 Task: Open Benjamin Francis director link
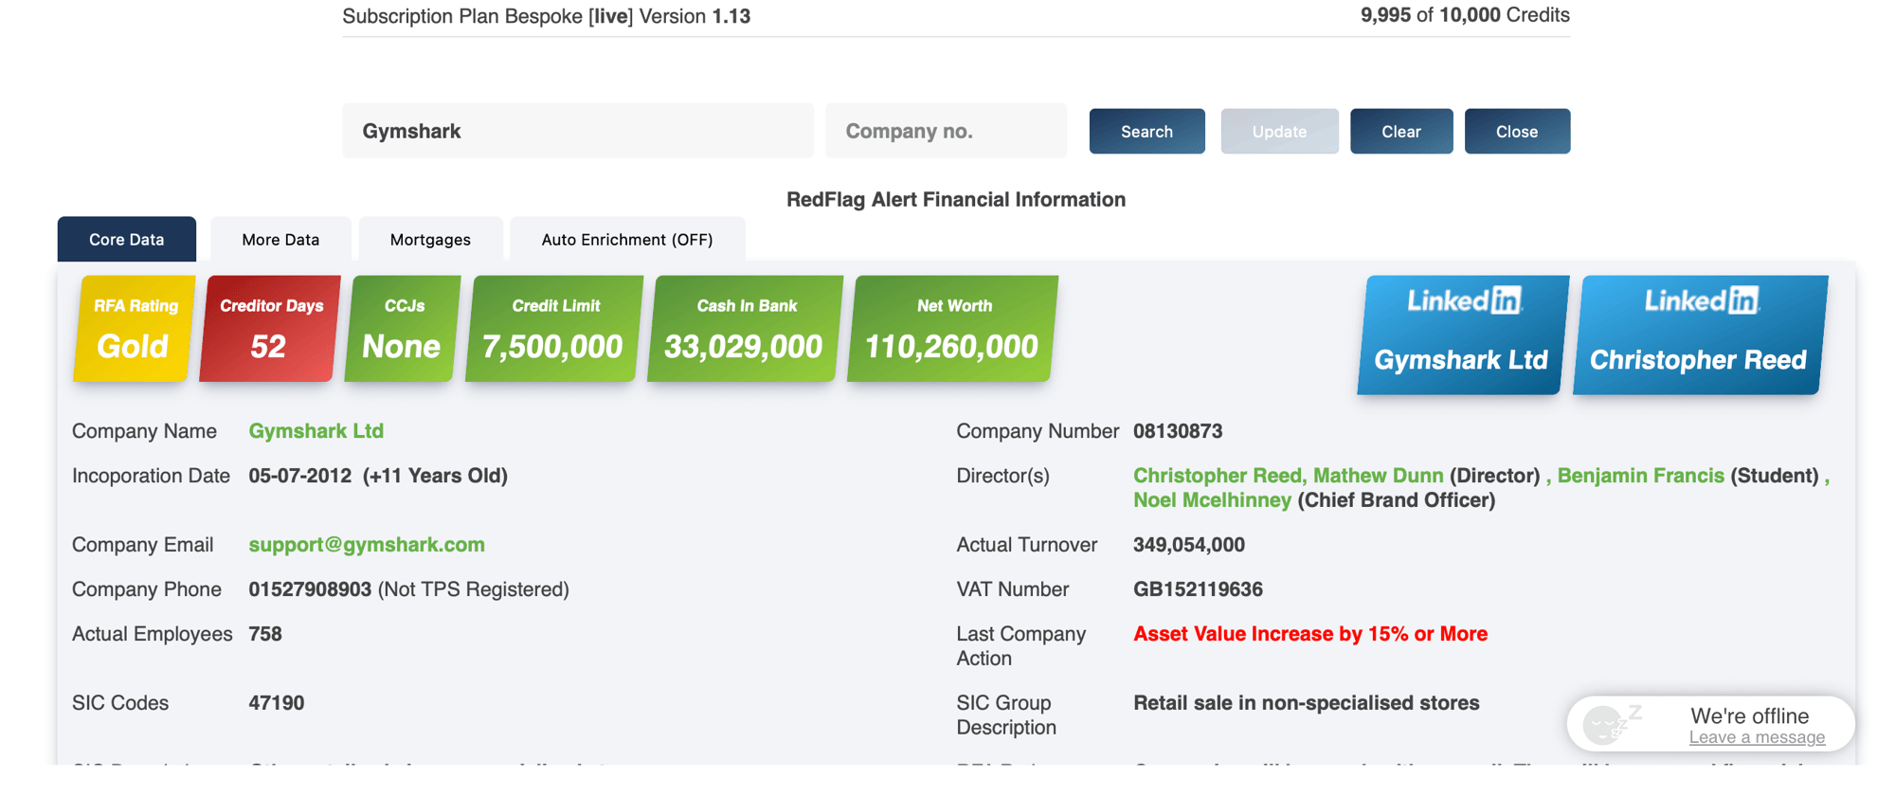tap(1641, 476)
